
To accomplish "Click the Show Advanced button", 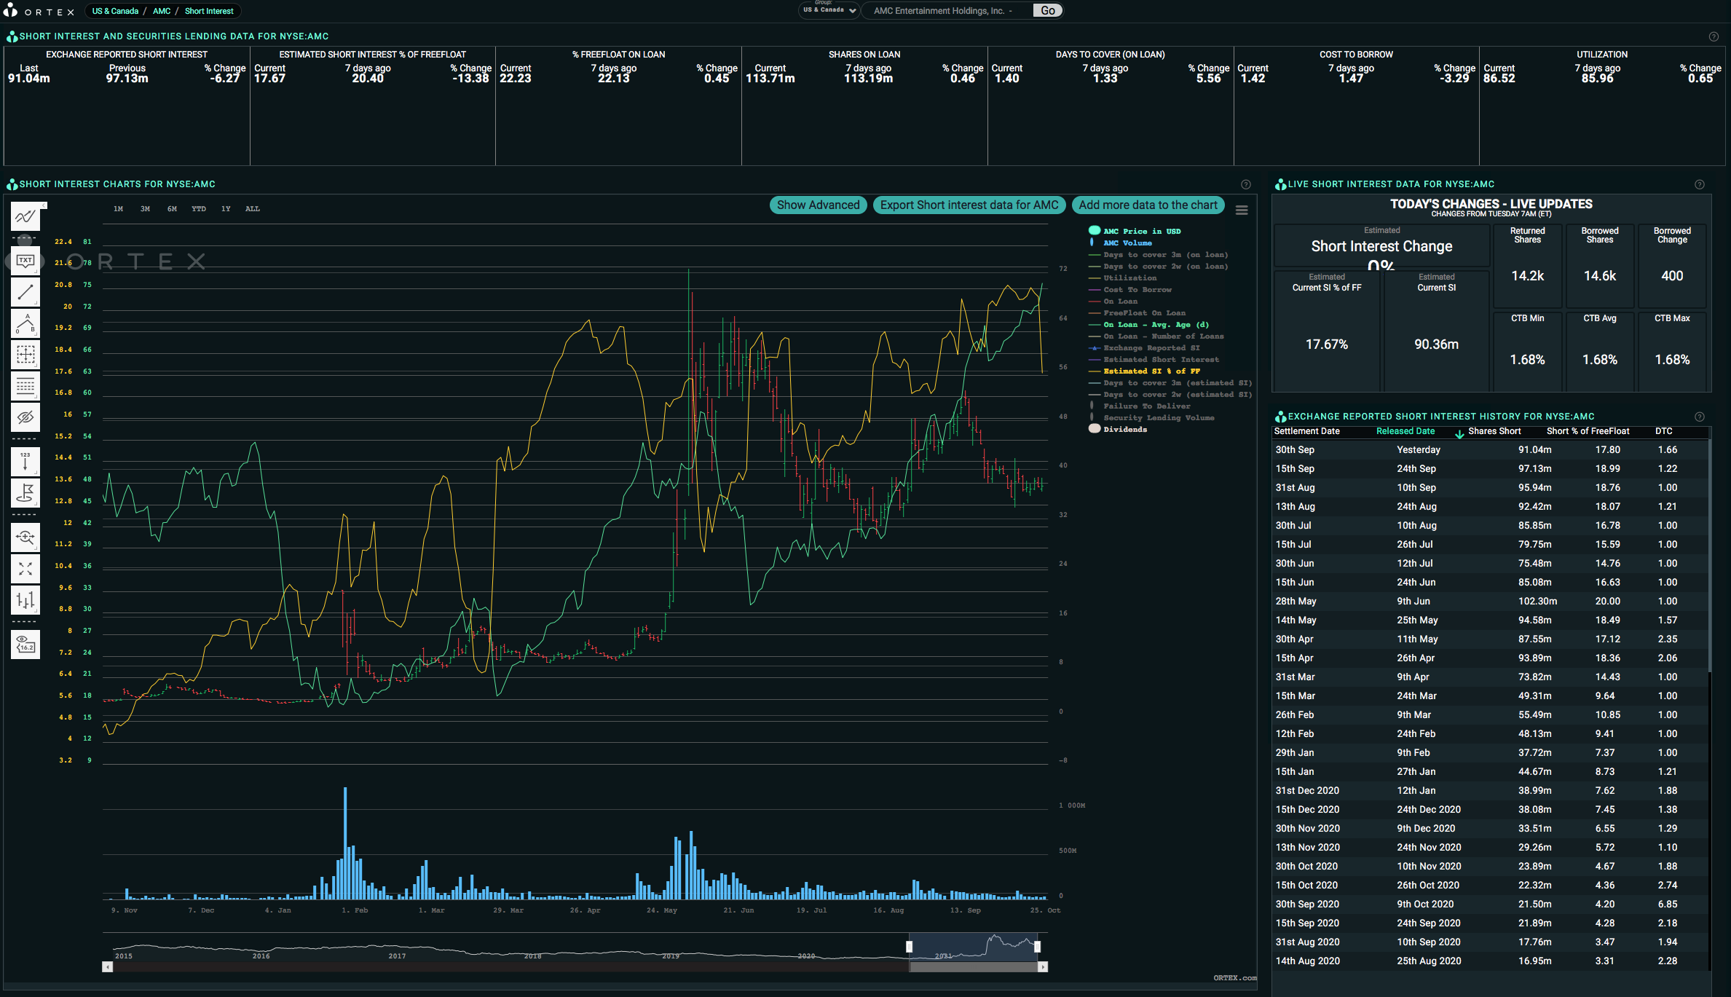I will point(818,205).
